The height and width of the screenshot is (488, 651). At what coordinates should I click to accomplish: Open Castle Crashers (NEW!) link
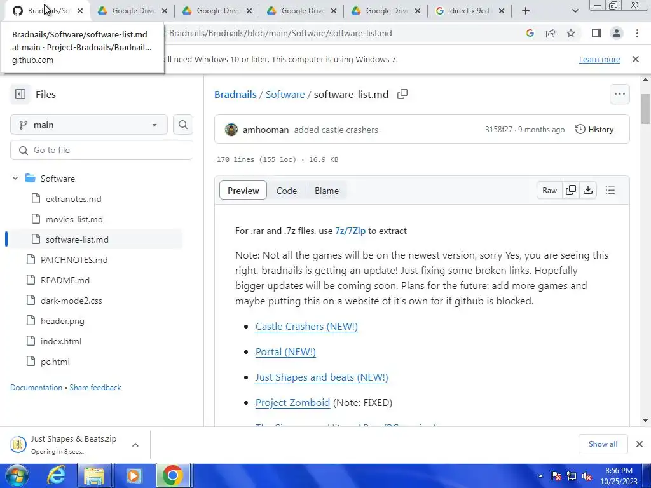pos(306,327)
